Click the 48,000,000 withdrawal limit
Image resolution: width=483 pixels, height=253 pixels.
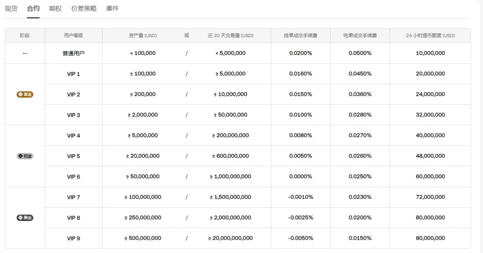[430, 156]
